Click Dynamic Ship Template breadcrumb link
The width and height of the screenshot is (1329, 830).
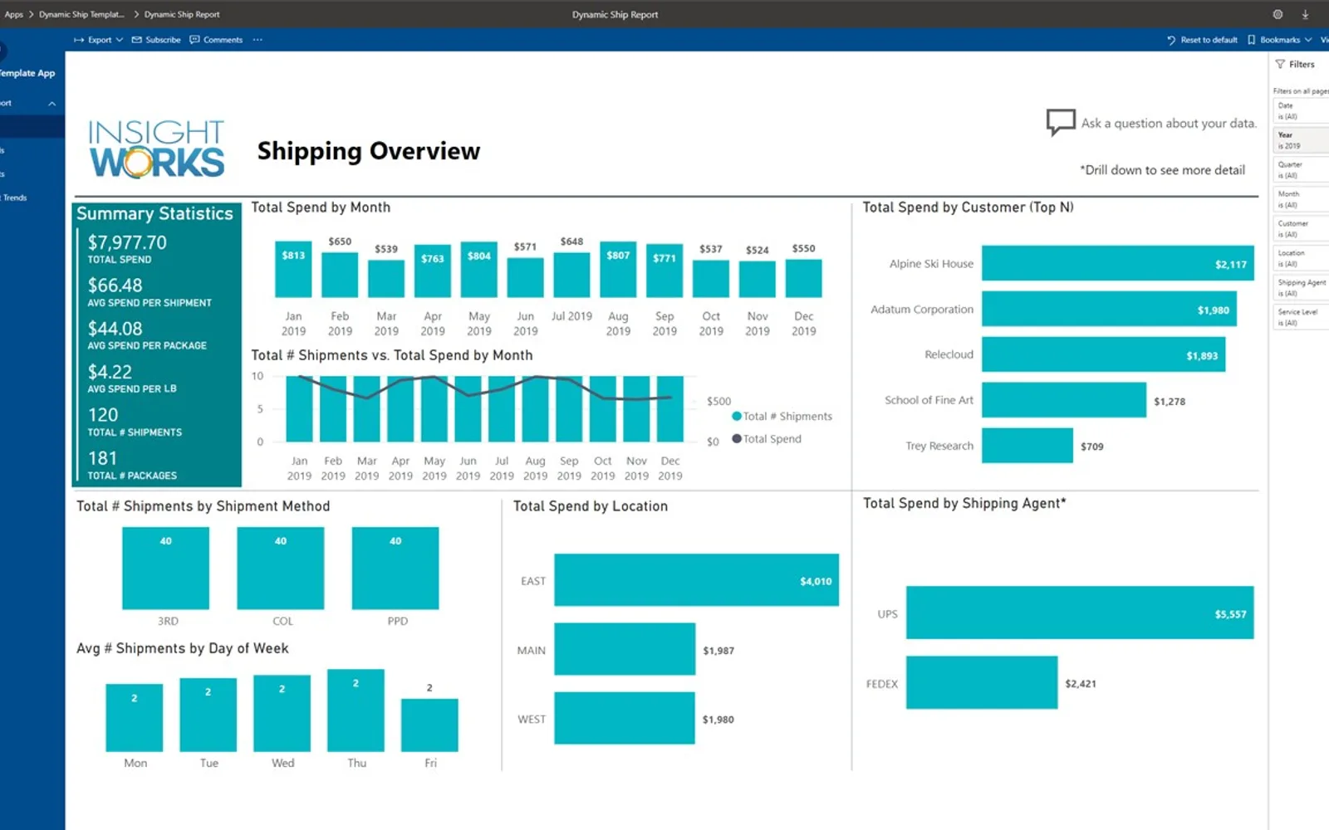81,14
